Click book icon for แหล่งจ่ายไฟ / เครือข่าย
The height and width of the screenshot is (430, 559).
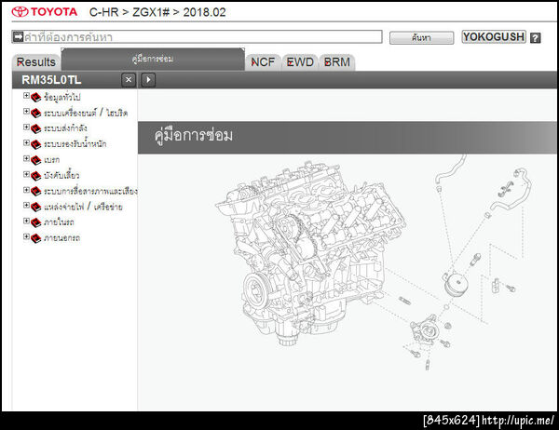click(x=36, y=207)
